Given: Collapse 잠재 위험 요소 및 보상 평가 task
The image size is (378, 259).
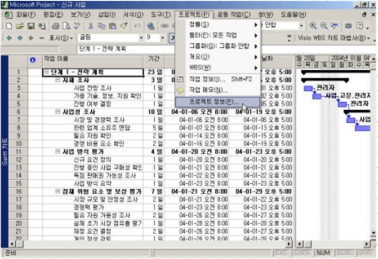Looking at the screenshot, I should click(x=57, y=192).
